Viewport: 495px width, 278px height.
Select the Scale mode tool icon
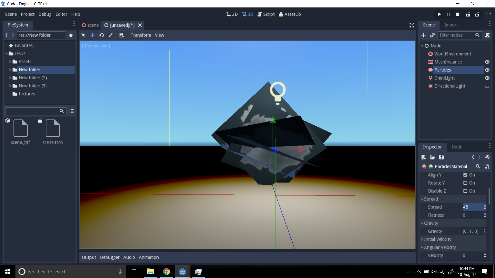click(111, 35)
